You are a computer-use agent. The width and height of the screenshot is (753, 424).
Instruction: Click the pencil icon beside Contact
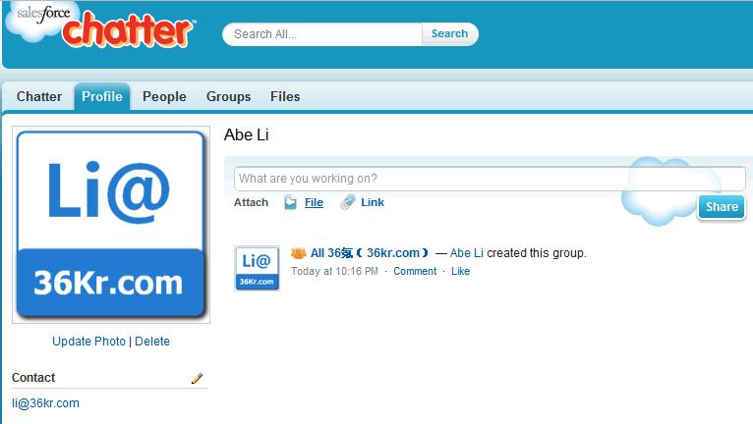197,378
